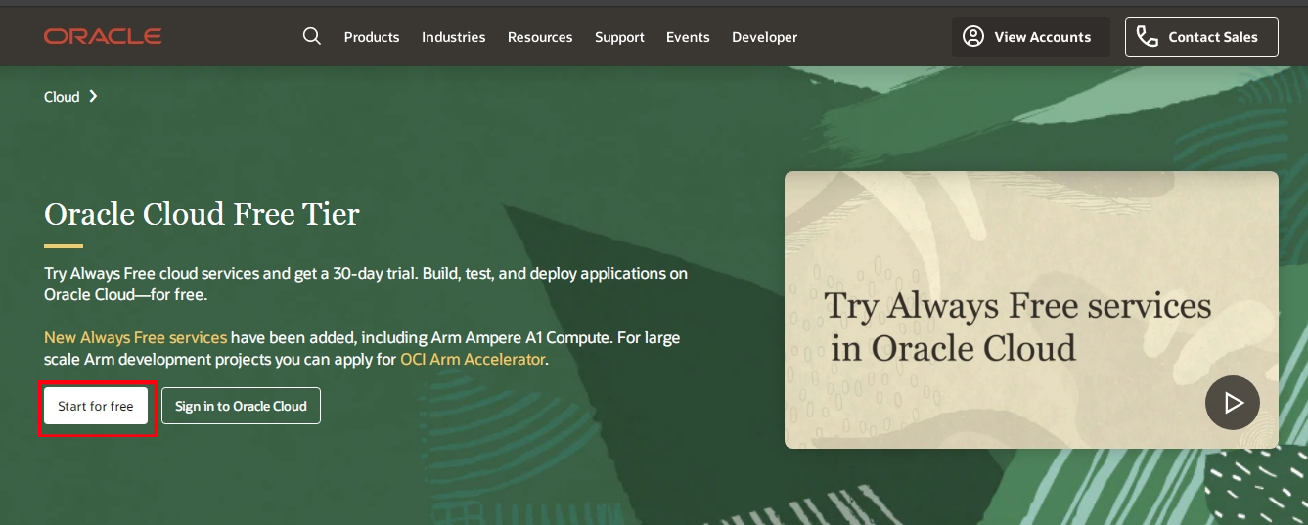Click the View Accounts button
Image resolution: width=1308 pixels, height=525 pixels.
coord(1030,36)
